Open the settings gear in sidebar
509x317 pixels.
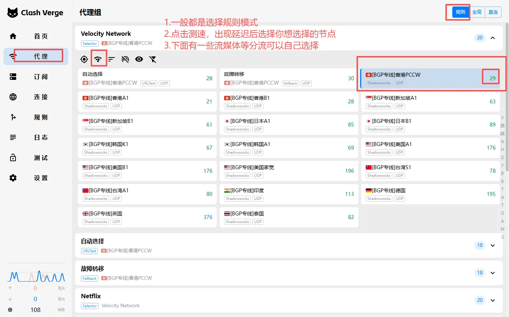point(36,178)
